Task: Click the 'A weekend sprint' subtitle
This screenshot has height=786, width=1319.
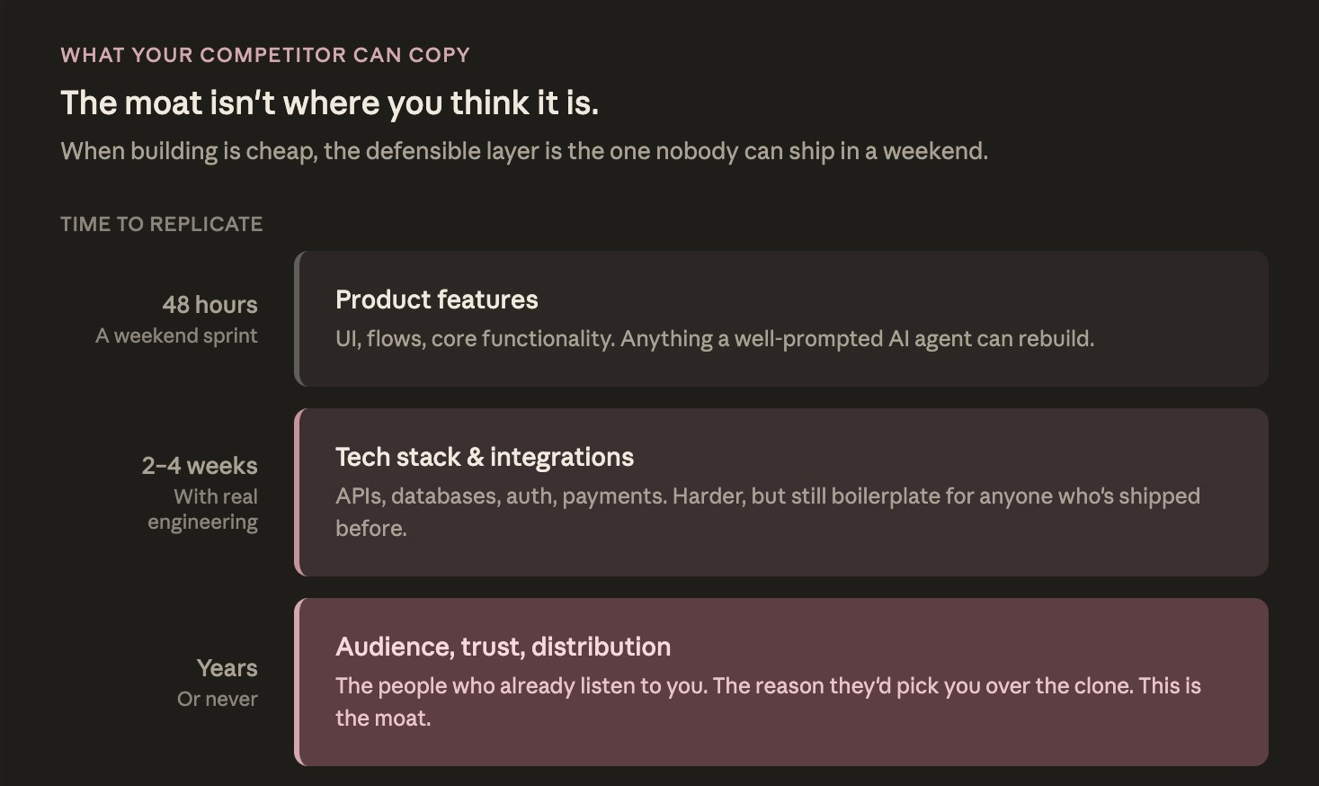Action: (x=176, y=335)
